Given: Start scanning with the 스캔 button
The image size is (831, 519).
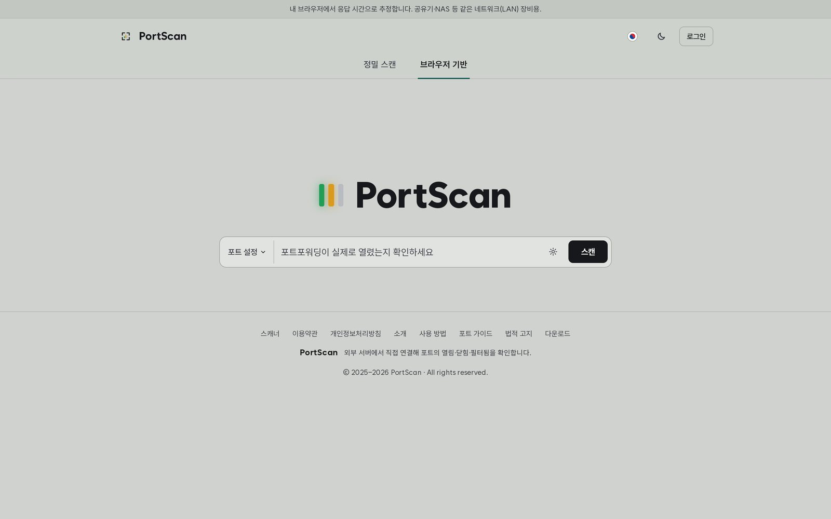Looking at the screenshot, I should (588, 252).
